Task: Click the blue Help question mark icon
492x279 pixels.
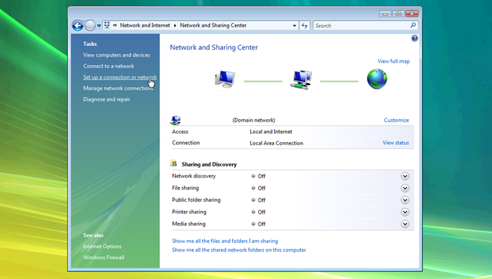Action: (414, 38)
